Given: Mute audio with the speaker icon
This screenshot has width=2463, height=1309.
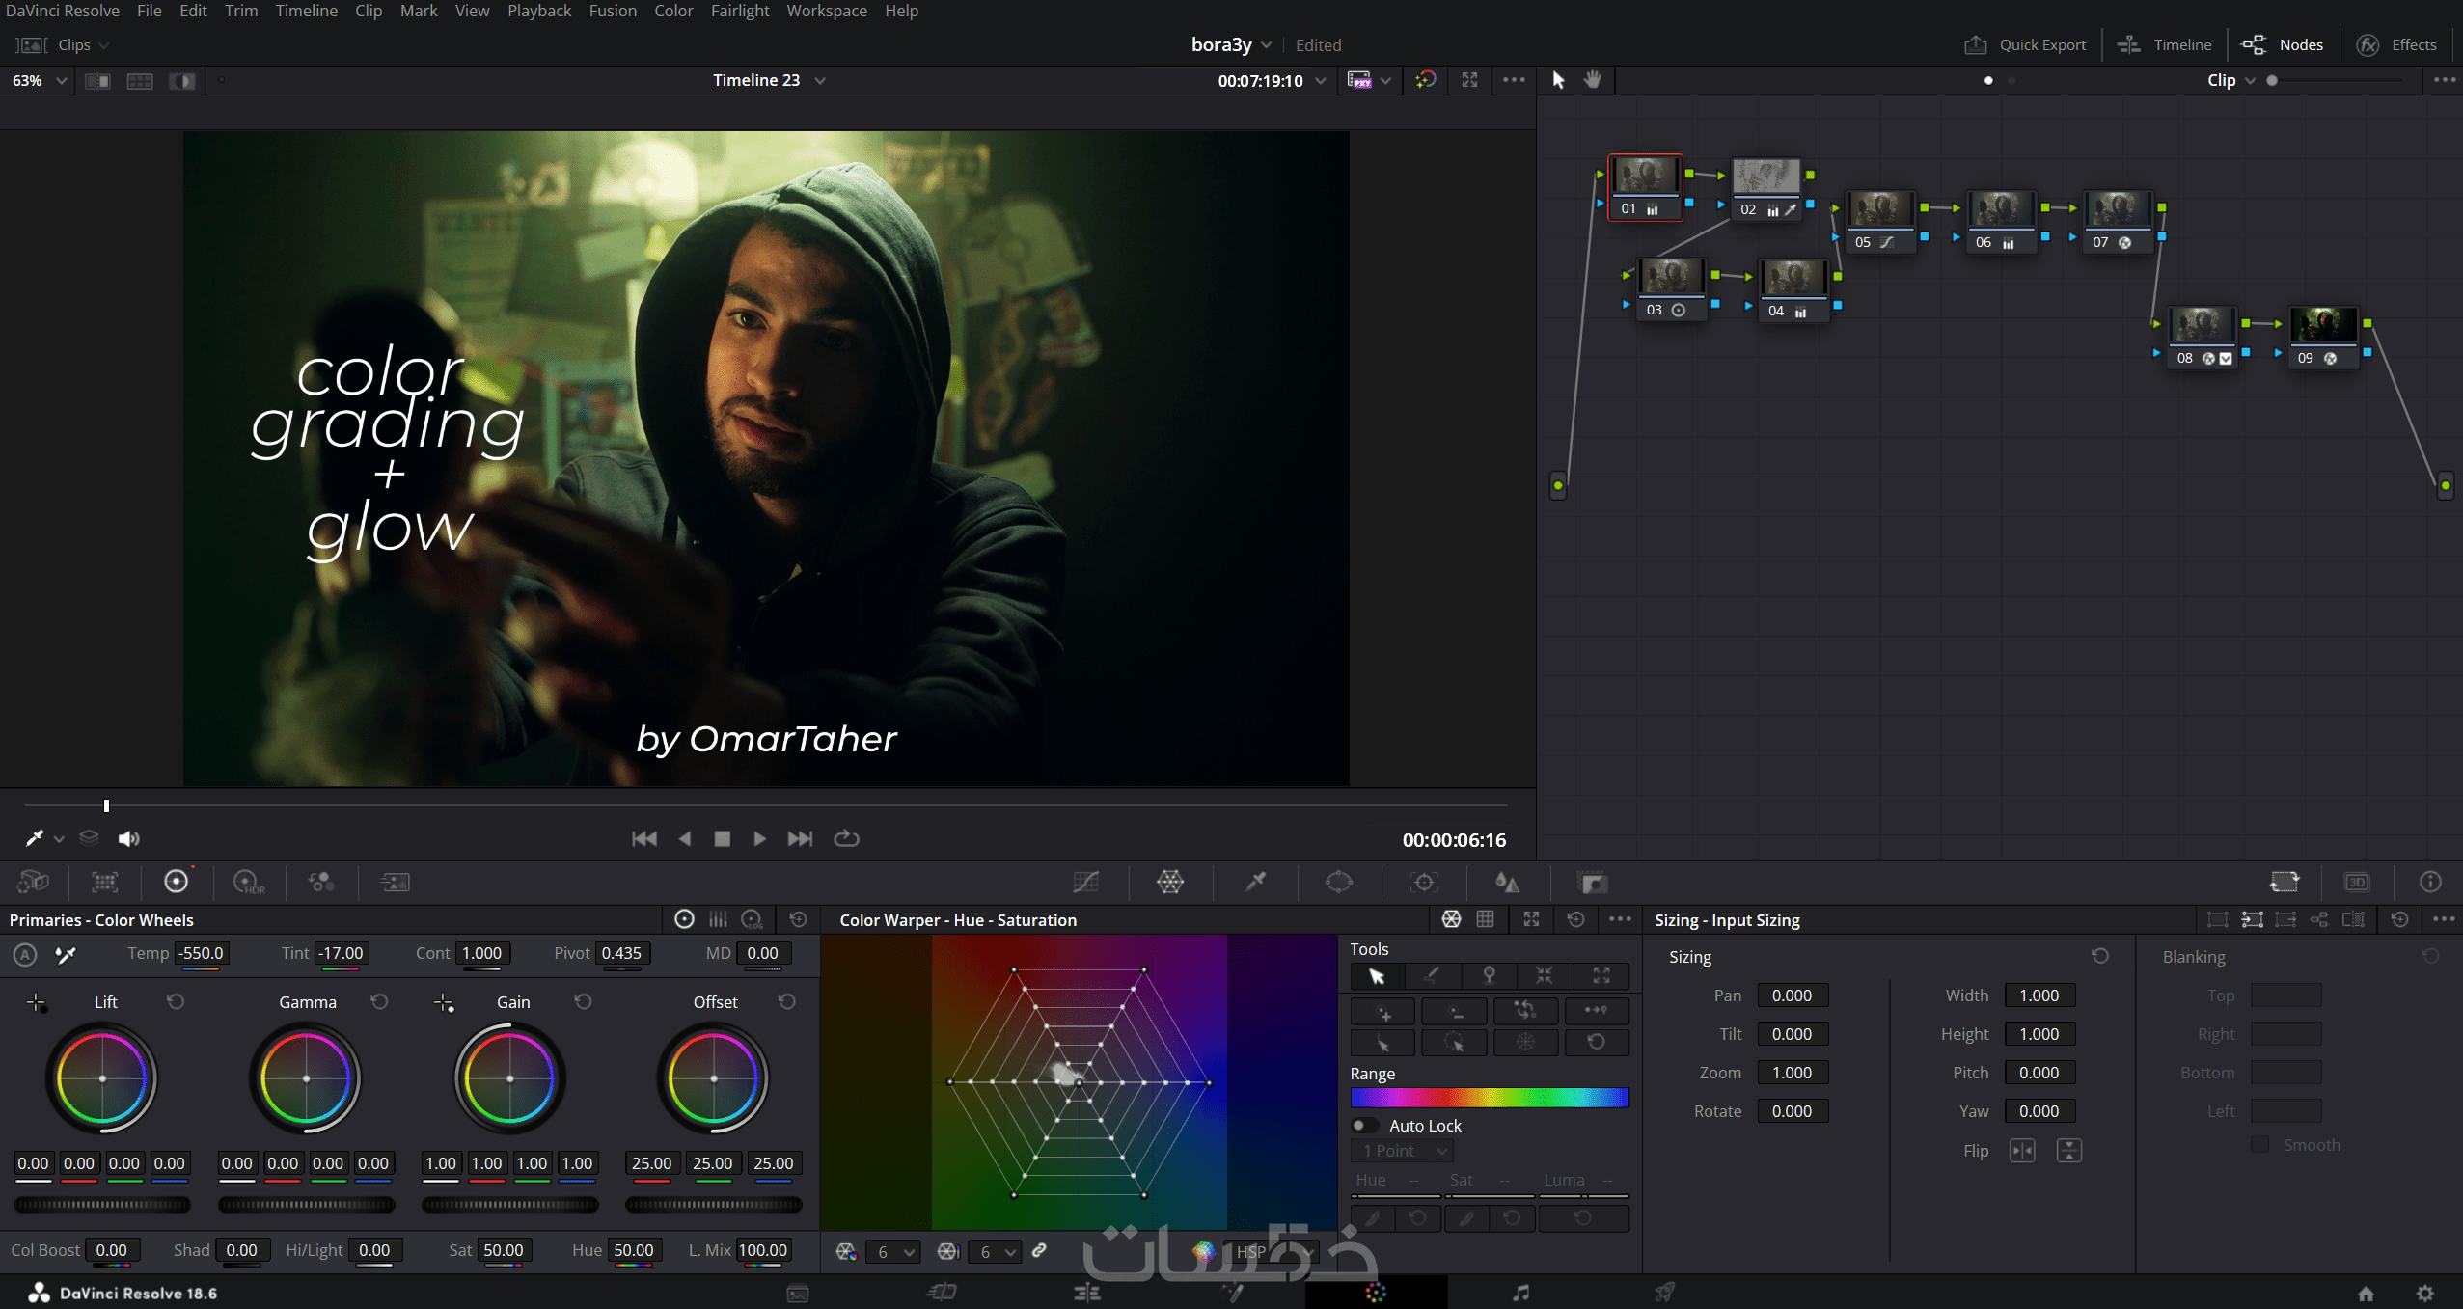Looking at the screenshot, I should [128, 838].
